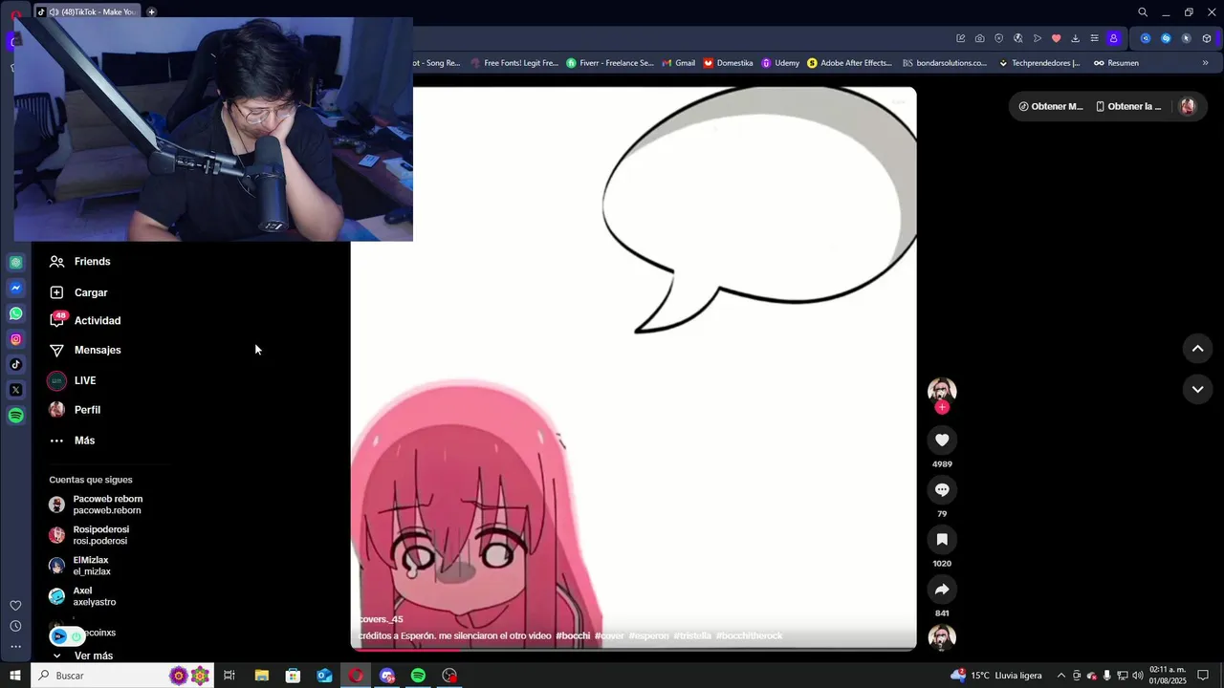Screen dimensions: 1224x688
Task: Open LIVE section
Action: click(72, 380)
